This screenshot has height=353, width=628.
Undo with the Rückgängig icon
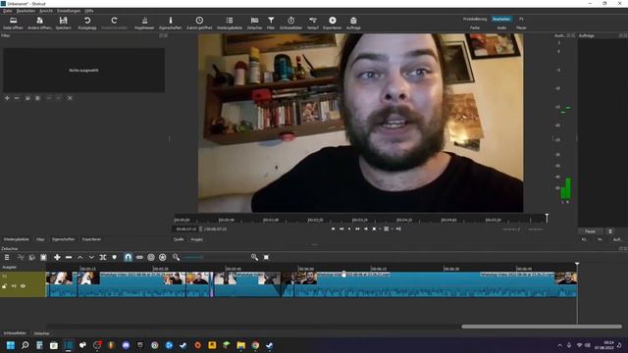coord(87,23)
